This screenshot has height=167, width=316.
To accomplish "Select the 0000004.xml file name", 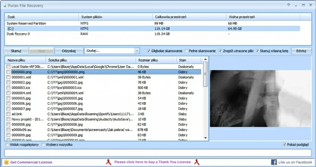I will [x=21, y=93].
